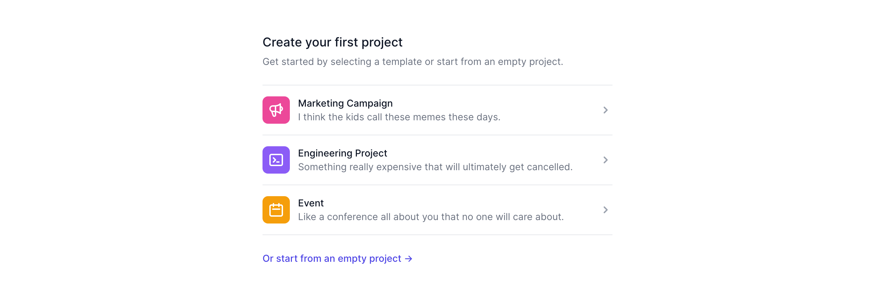Start from an empty project link
This screenshot has height=298, width=875.
point(332,259)
